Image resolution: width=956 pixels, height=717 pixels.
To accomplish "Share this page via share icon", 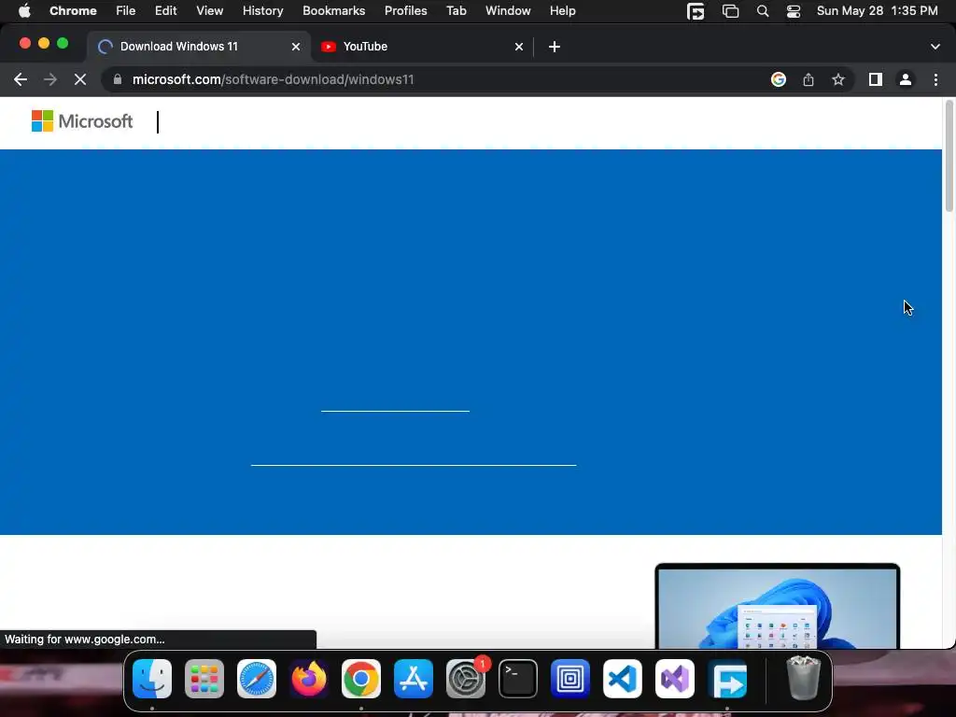I will click(808, 79).
